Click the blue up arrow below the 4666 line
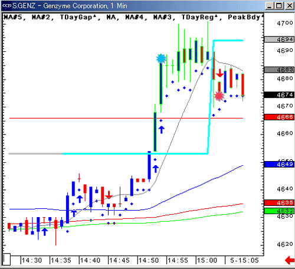The height and width of the screenshot is (269, 295). 161,130
